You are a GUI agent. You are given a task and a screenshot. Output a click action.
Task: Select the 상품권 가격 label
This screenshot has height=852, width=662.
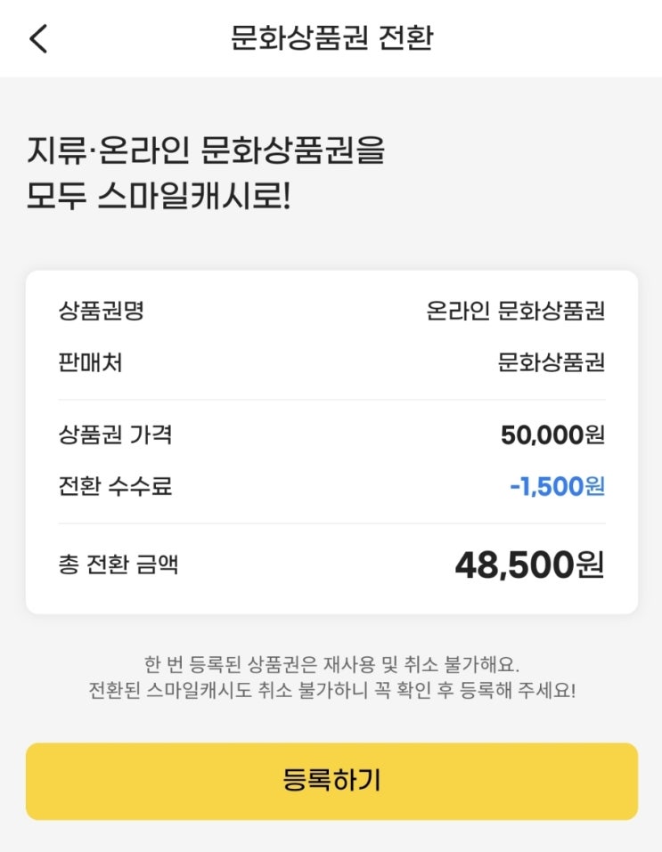[x=115, y=435]
